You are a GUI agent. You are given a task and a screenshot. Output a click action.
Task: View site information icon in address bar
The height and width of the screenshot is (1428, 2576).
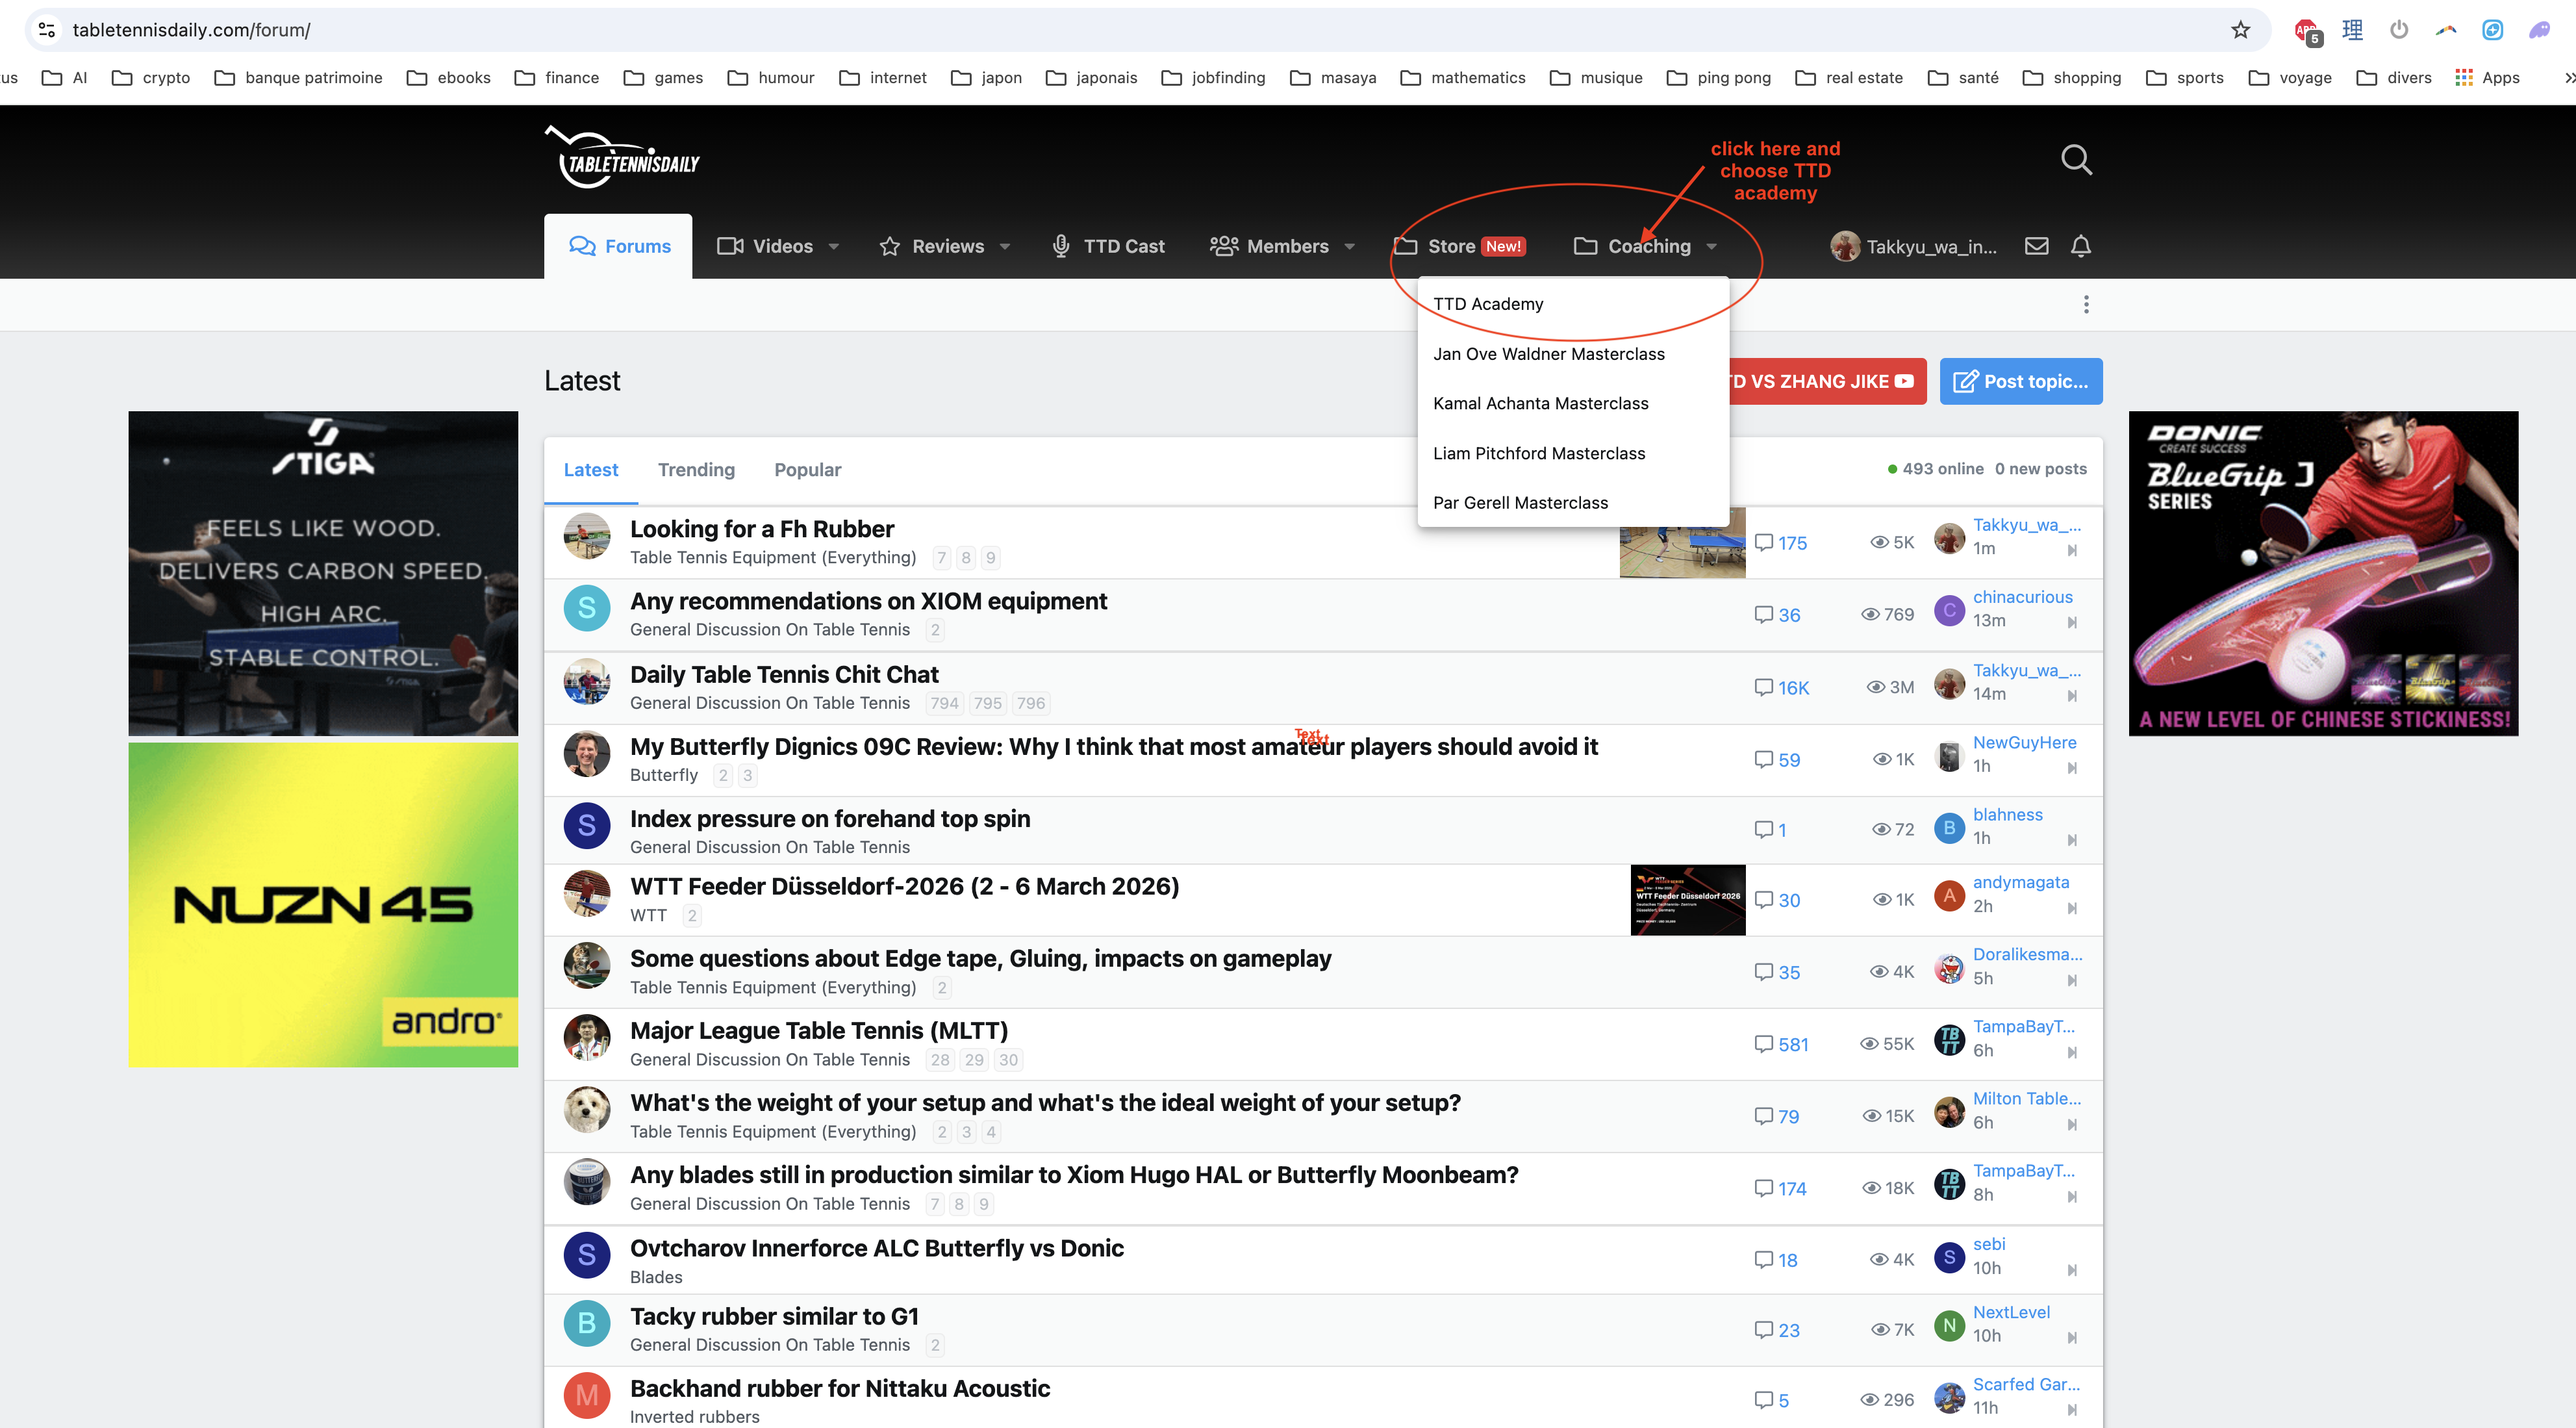pyautogui.click(x=46, y=30)
